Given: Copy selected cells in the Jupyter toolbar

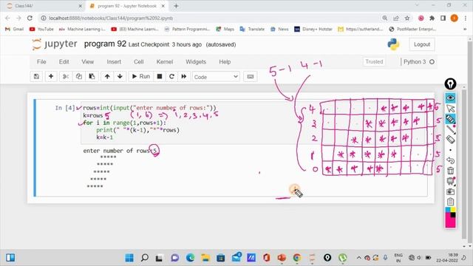Looking at the screenshot, I should (x=79, y=77).
